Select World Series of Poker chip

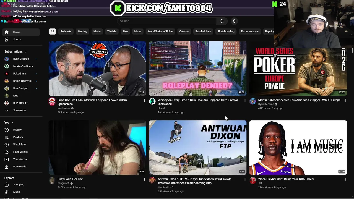click(160, 32)
